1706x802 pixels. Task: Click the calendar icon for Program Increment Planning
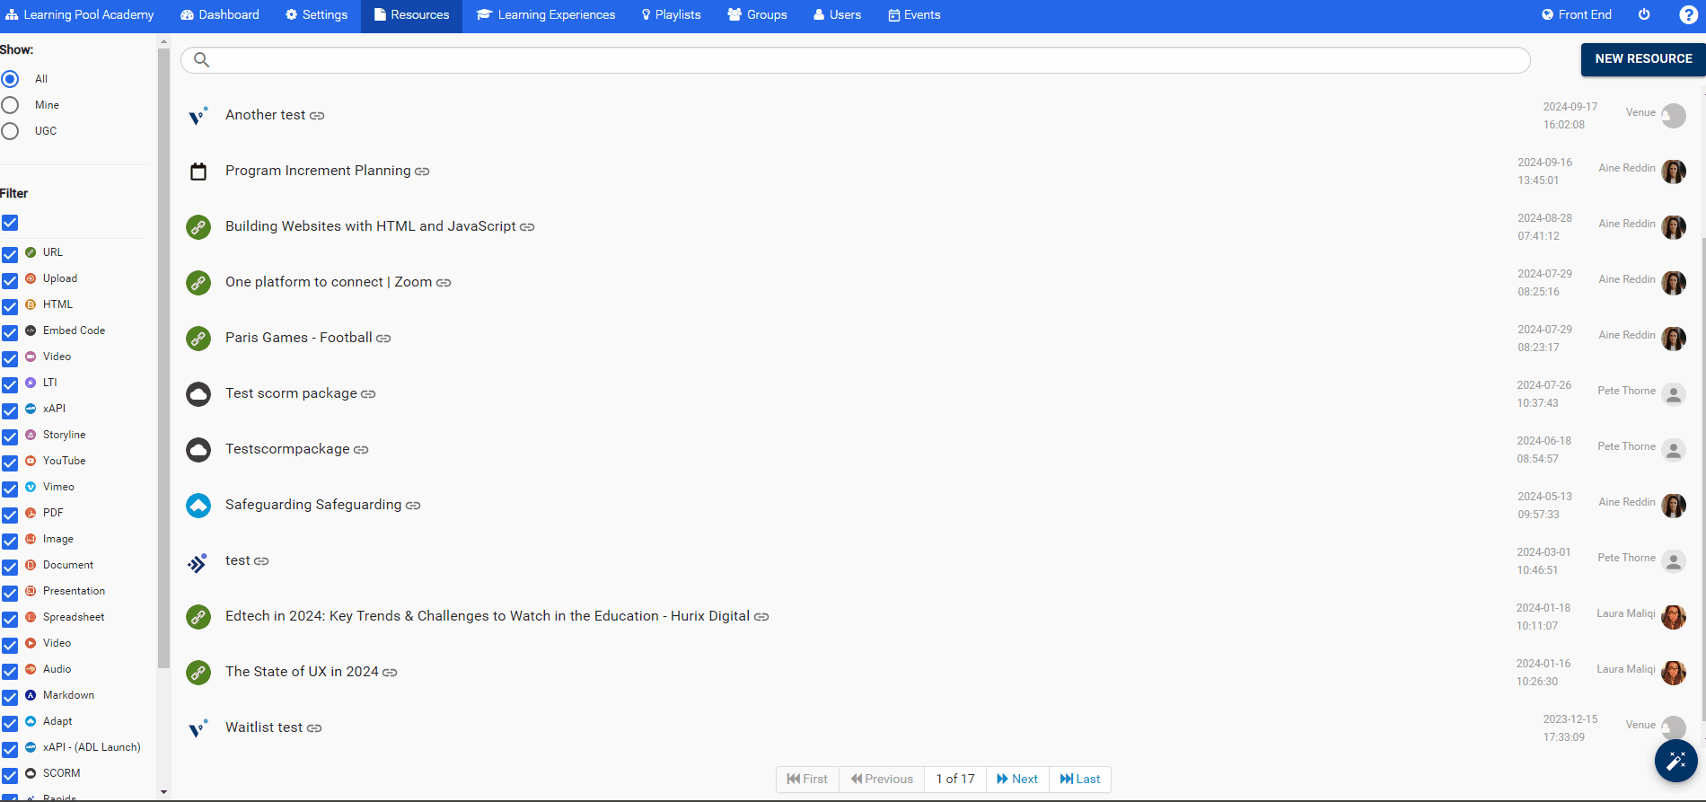coord(198,172)
